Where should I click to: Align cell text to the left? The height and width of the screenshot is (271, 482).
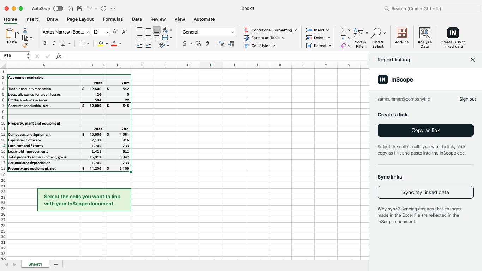(x=140, y=37)
